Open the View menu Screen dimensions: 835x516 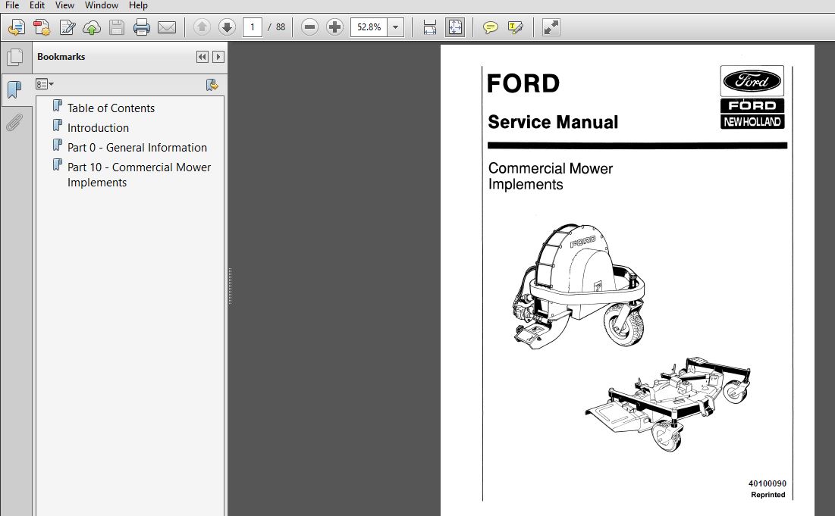64,5
